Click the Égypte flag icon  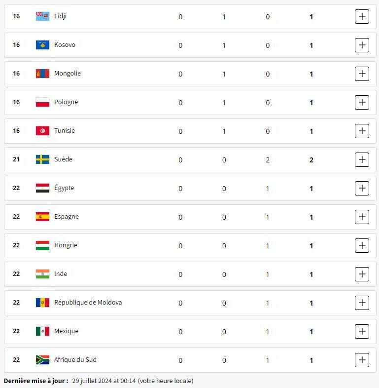42,188
